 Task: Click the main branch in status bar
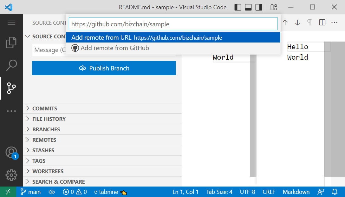[x=30, y=192]
